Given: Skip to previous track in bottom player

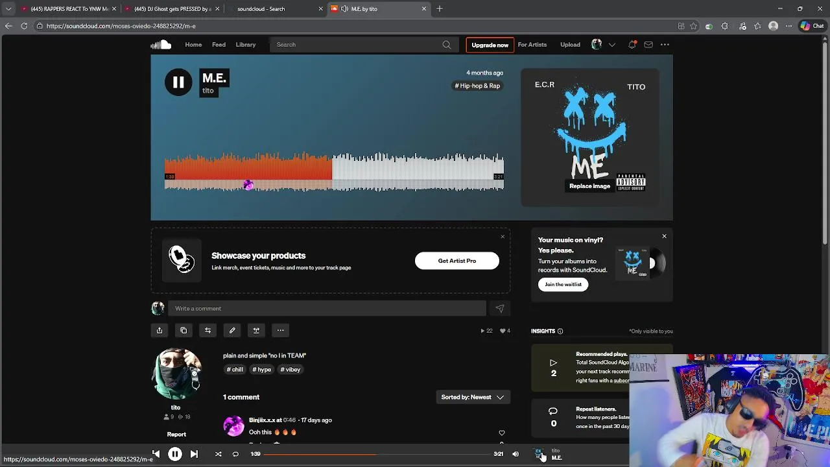Looking at the screenshot, I should pyautogui.click(x=156, y=454).
